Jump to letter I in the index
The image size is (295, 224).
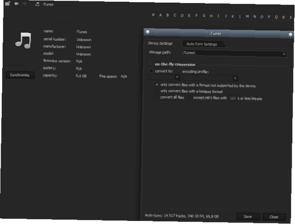tap(218, 16)
